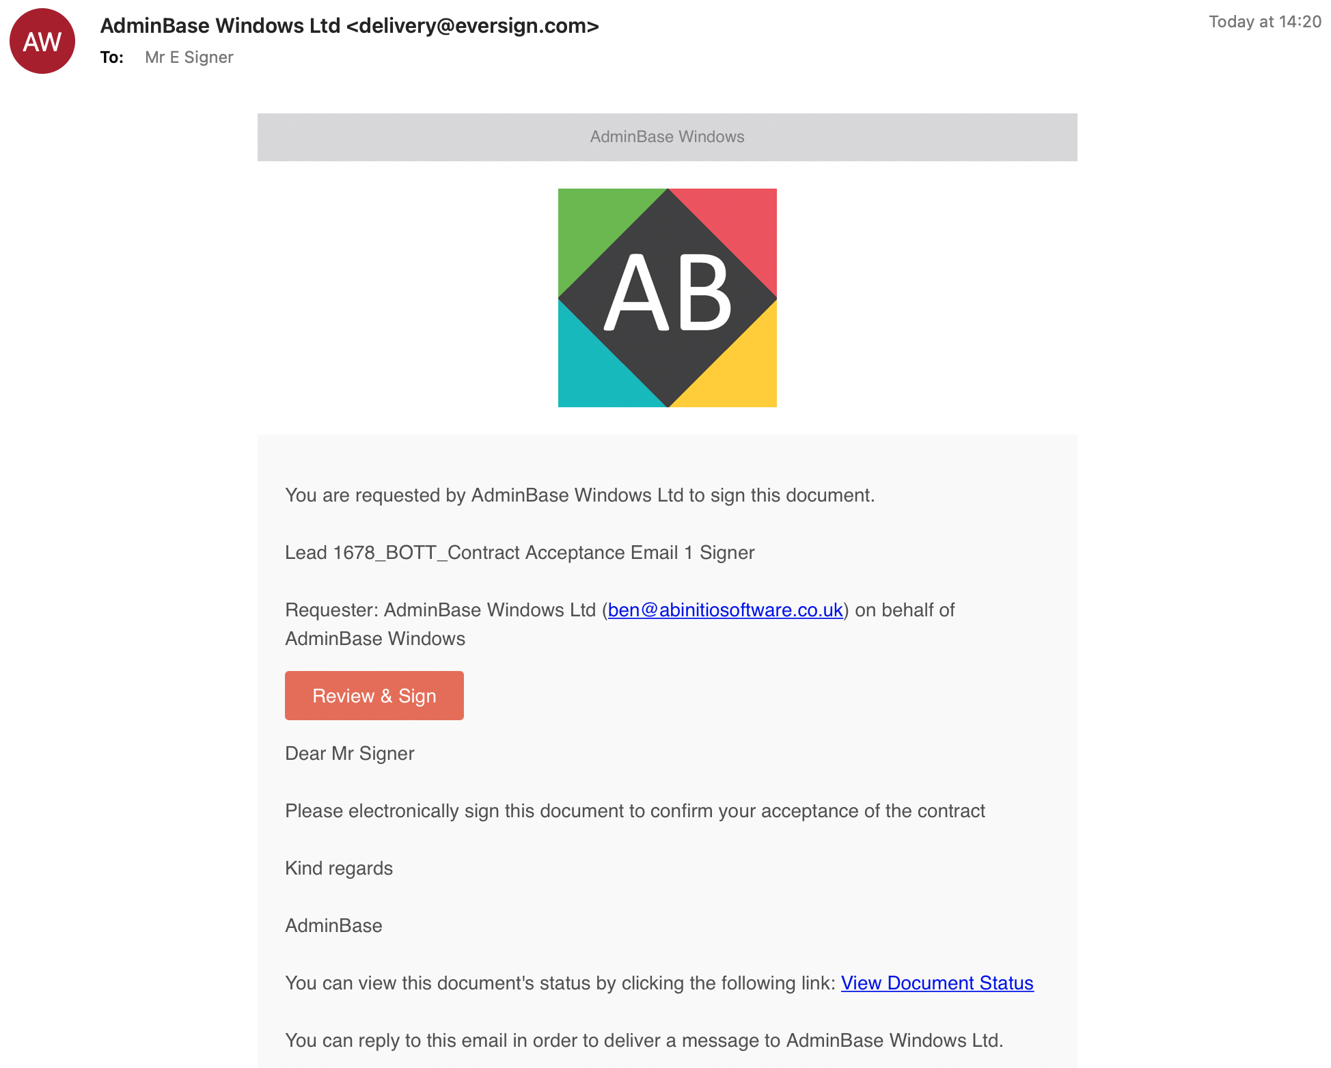Click the Kind regards line
Screen dimensions: 1331x1068
[339, 868]
